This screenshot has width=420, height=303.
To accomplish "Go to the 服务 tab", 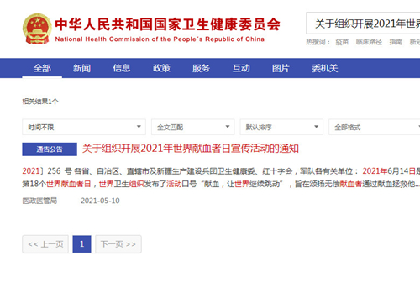I will 201,68.
